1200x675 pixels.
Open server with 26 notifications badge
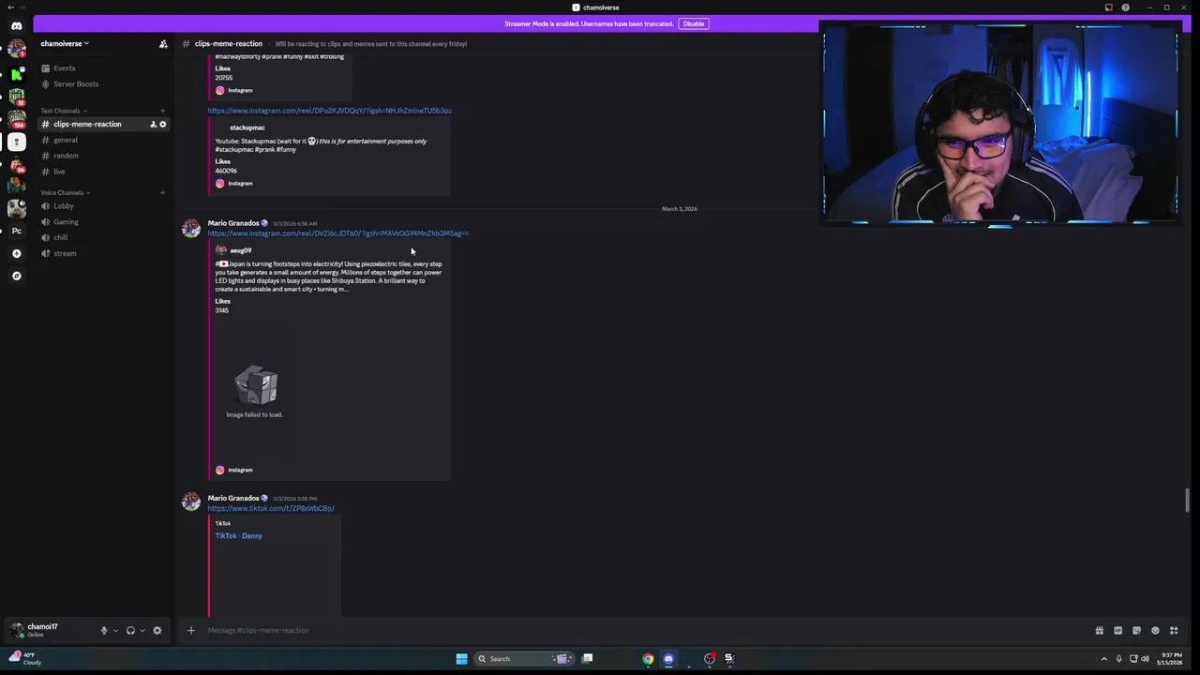click(x=16, y=165)
